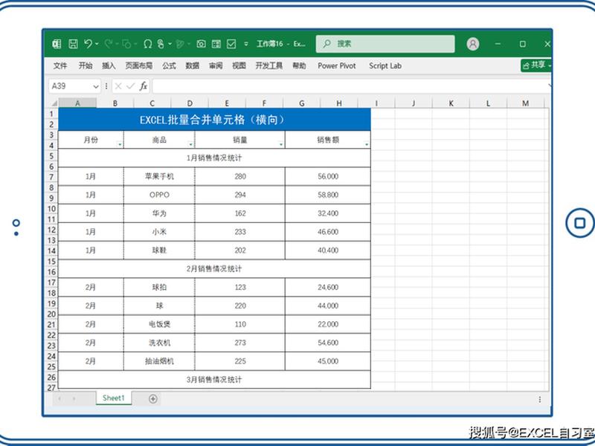Open the 商品 filter dropdown
The height and width of the screenshot is (446, 595).
coord(190,144)
